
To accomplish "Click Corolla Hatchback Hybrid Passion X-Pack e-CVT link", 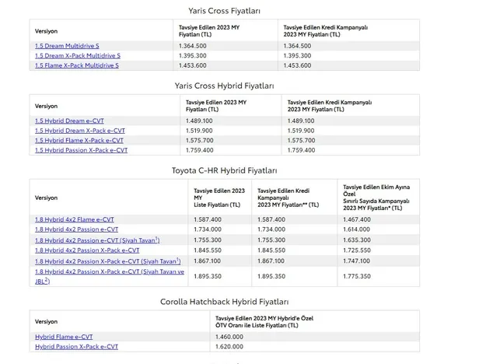I will [77, 345].
